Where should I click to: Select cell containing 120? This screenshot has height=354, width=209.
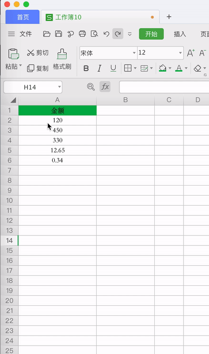point(57,120)
